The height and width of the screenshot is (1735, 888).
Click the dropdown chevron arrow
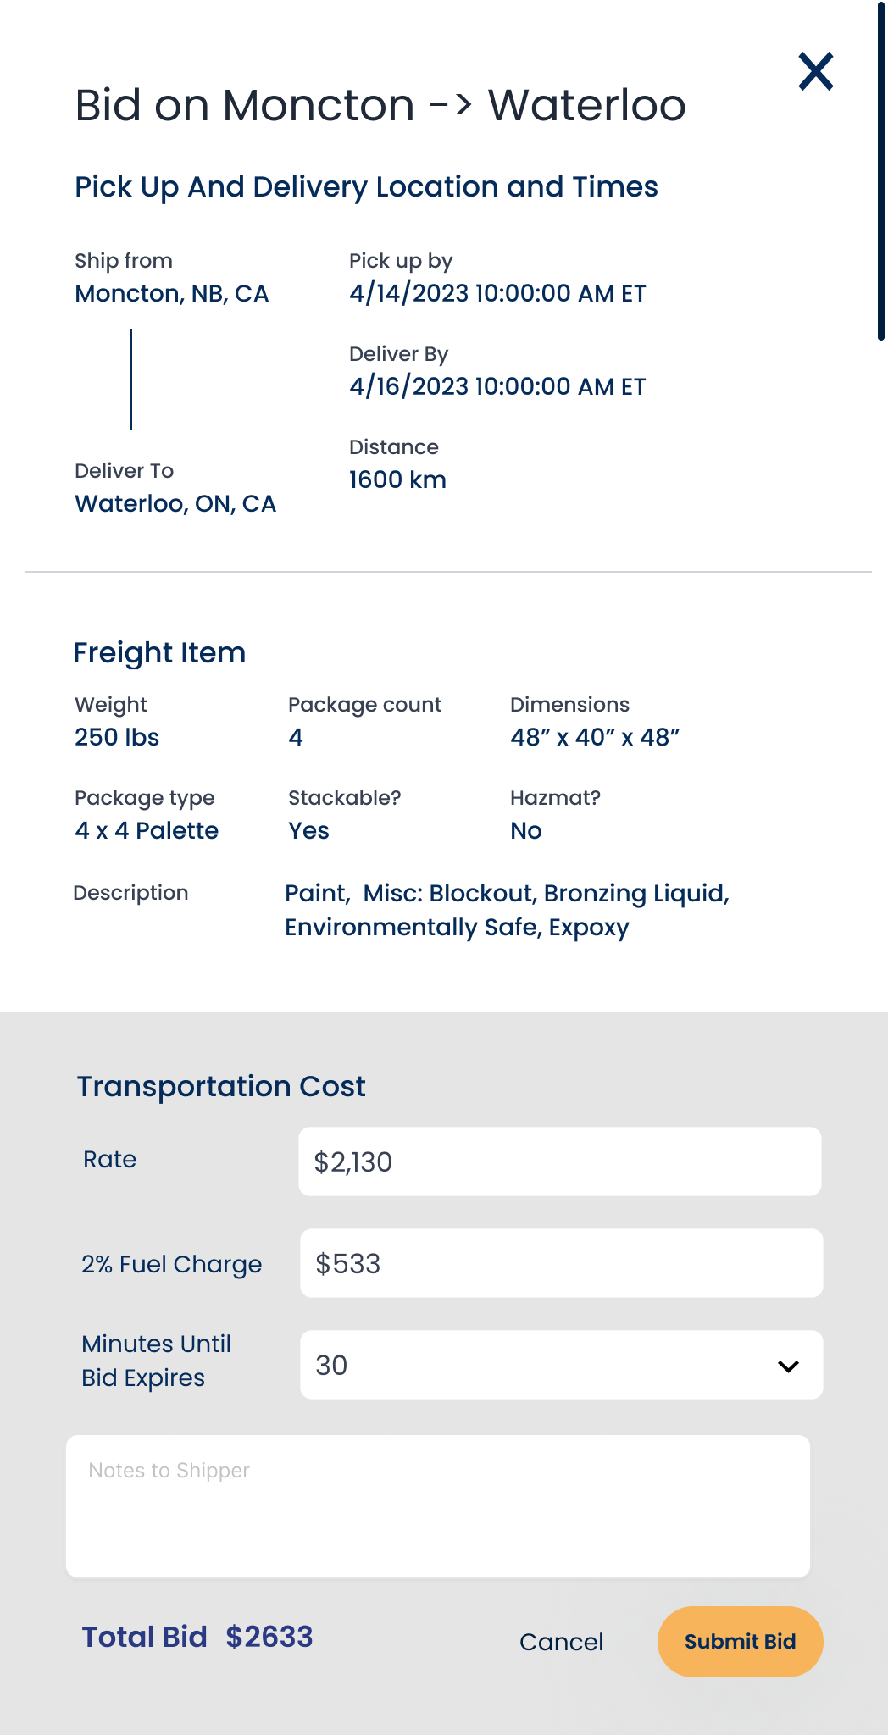[x=788, y=1366]
